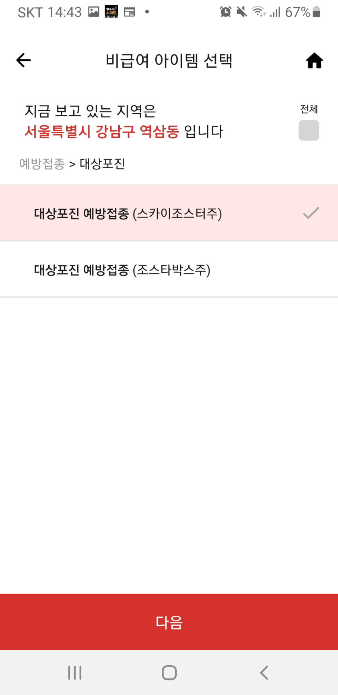The height and width of the screenshot is (695, 338).
Task: Tap the alarm icon in the status bar
Action: pyautogui.click(x=226, y=12)
